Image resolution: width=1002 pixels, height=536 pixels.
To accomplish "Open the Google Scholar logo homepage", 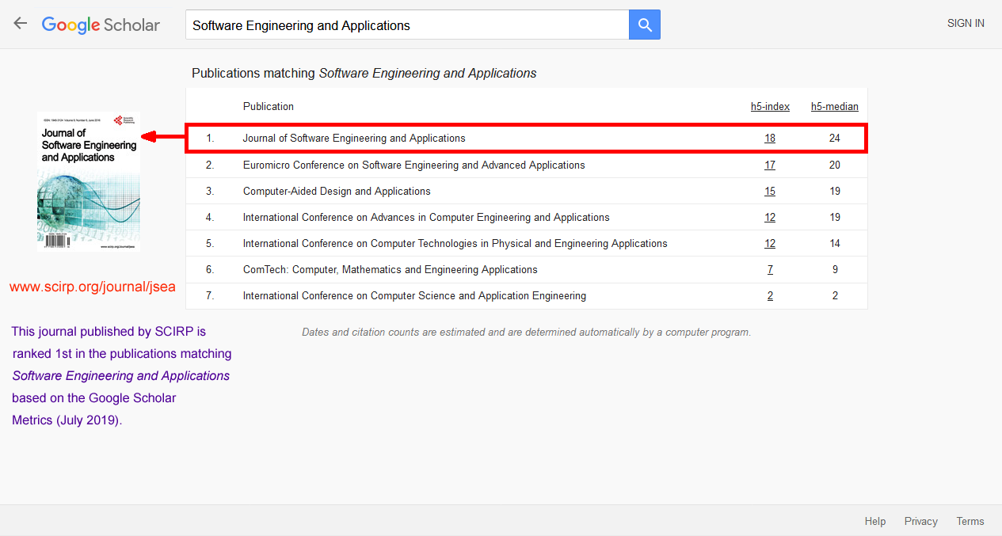I will 101,25.
